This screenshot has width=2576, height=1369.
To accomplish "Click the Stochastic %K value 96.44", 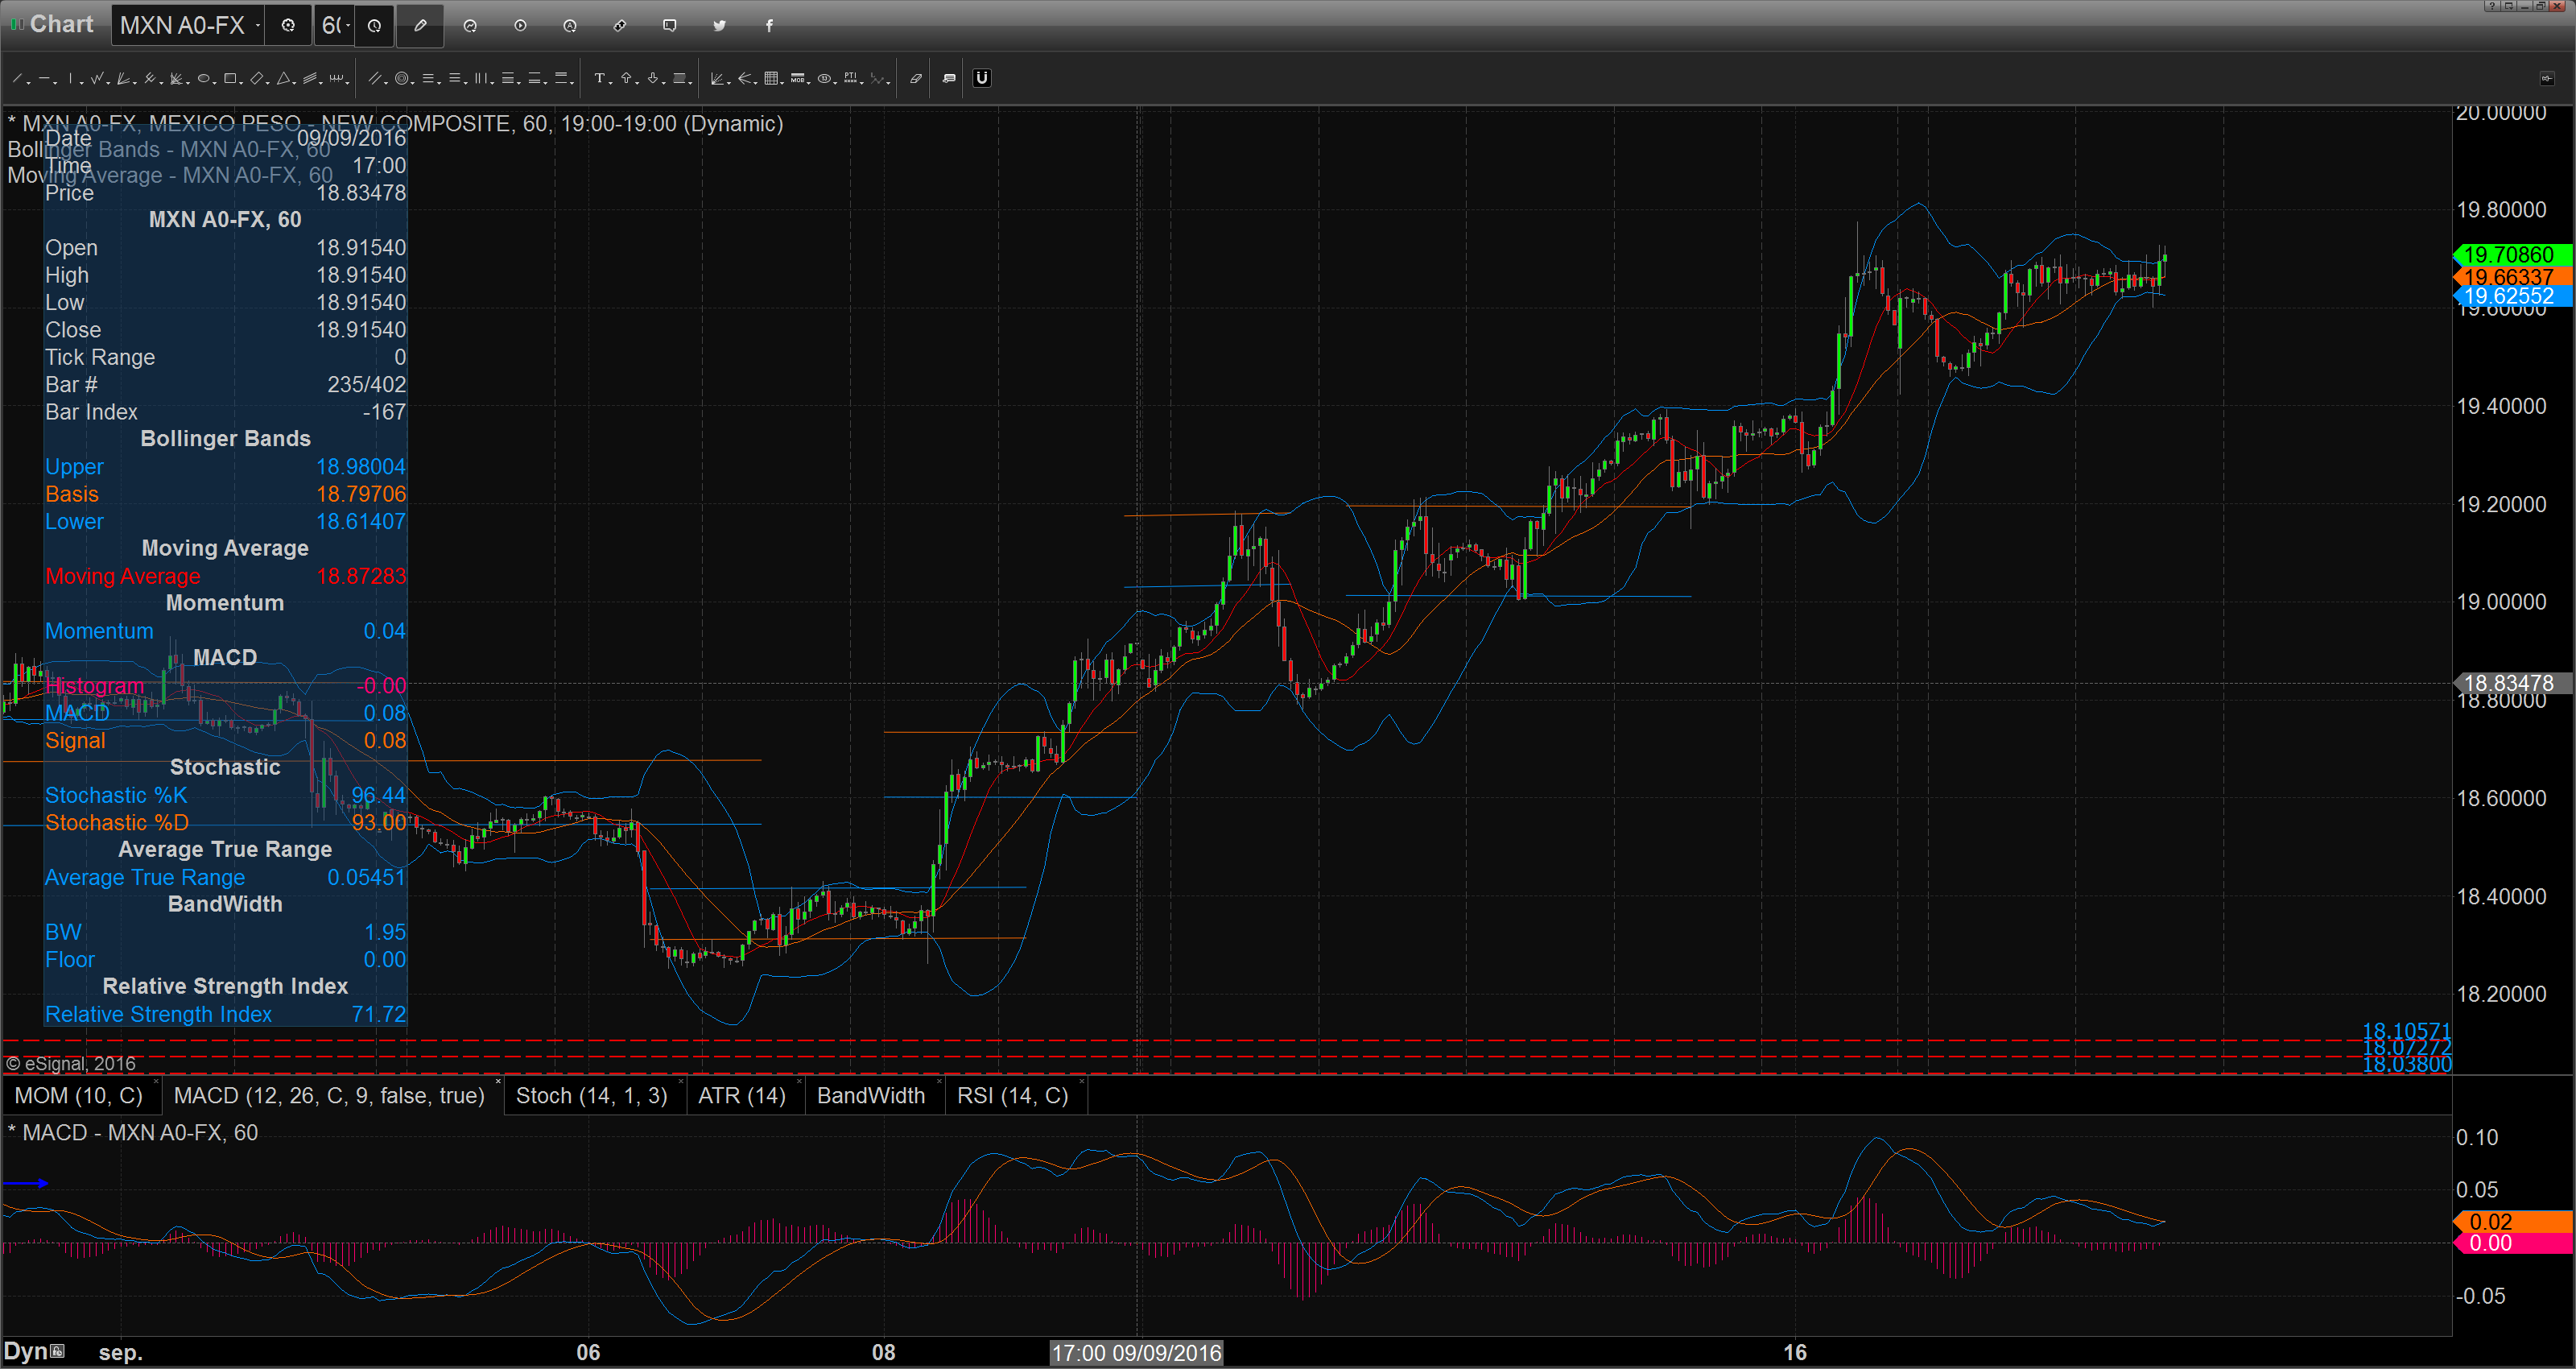I will tap(378, 796).
